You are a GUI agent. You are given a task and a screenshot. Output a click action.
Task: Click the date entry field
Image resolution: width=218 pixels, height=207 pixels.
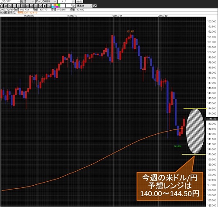coord(65,1)
